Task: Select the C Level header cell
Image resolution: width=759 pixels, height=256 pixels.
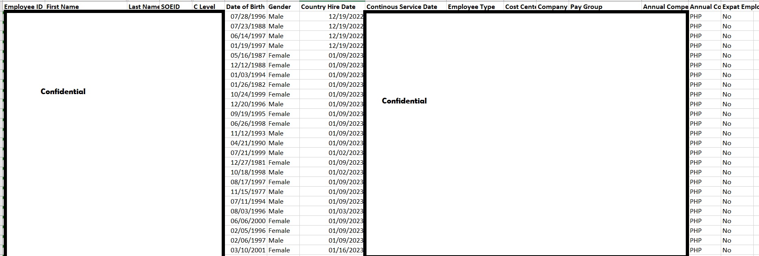Action: tap(205, 6)
